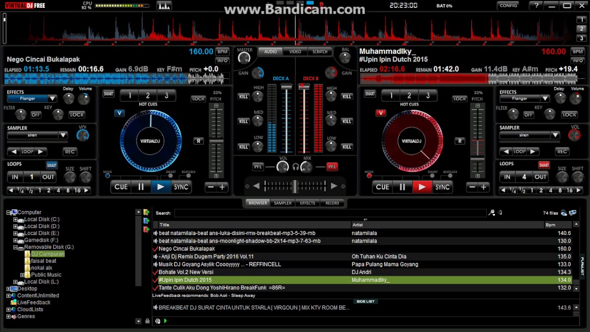
Task: Play the right deck track
Action: pos(422,187)
